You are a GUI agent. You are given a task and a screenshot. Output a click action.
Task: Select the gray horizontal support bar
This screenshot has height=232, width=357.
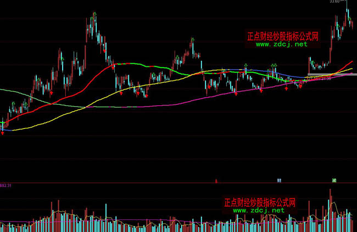click(328, 74)
